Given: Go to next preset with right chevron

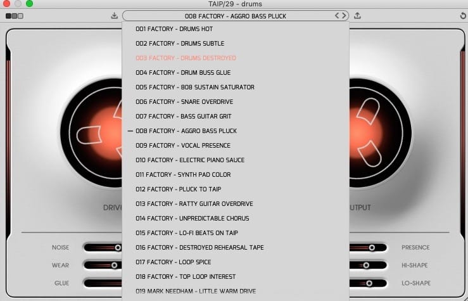Looking at the screenshot, I should (344, 16).
